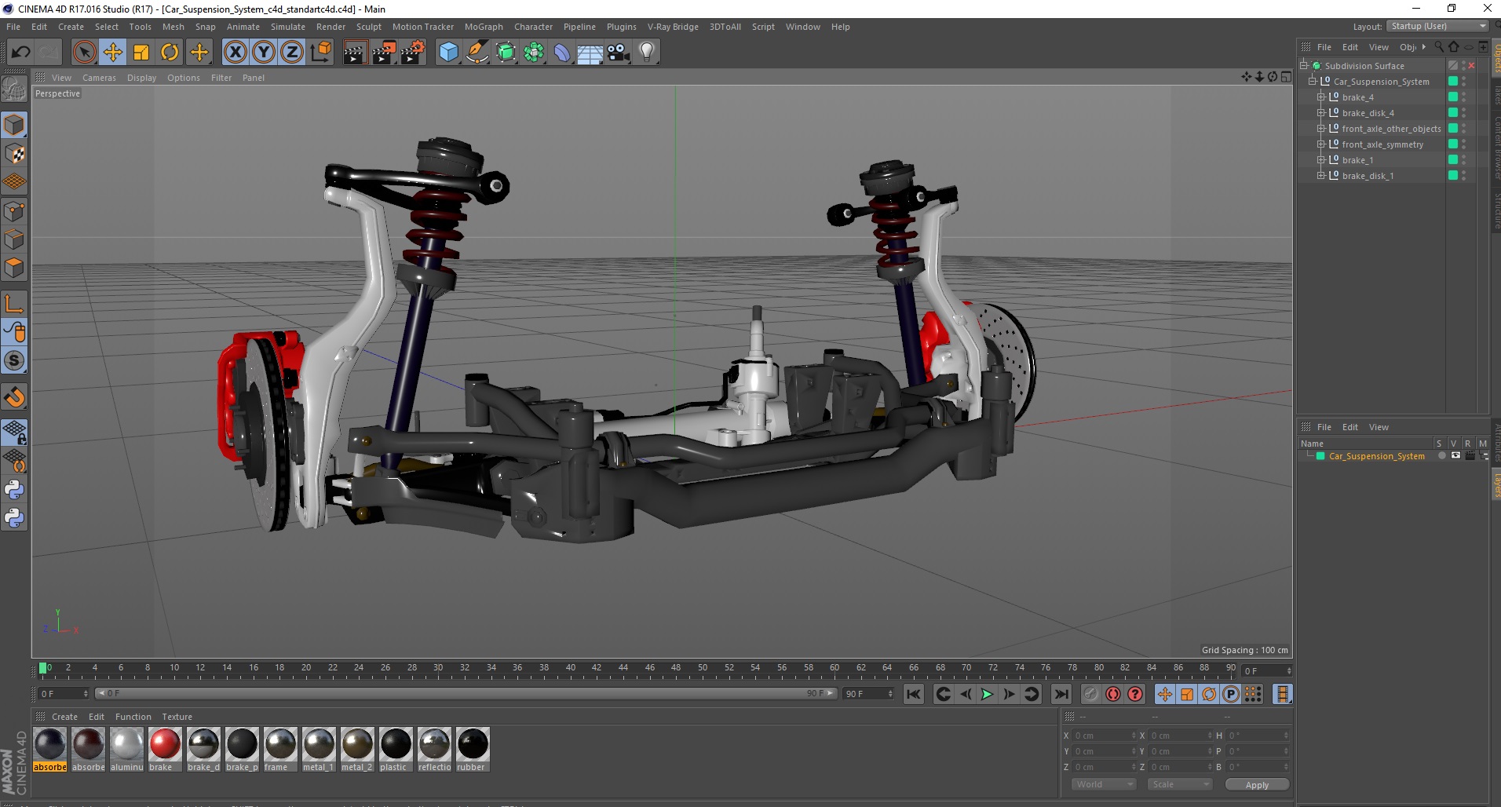This screenshot has width=1501, height=807.
Task: Open material manager Create menu
Action: click(64, 717)
